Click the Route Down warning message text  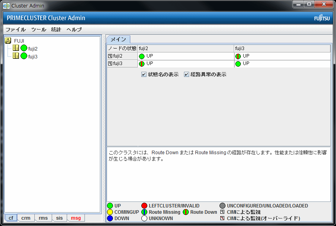(x=218, y=155)
